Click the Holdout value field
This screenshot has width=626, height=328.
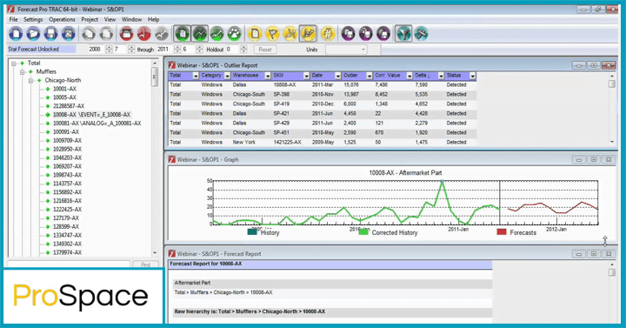coord(232,50)
